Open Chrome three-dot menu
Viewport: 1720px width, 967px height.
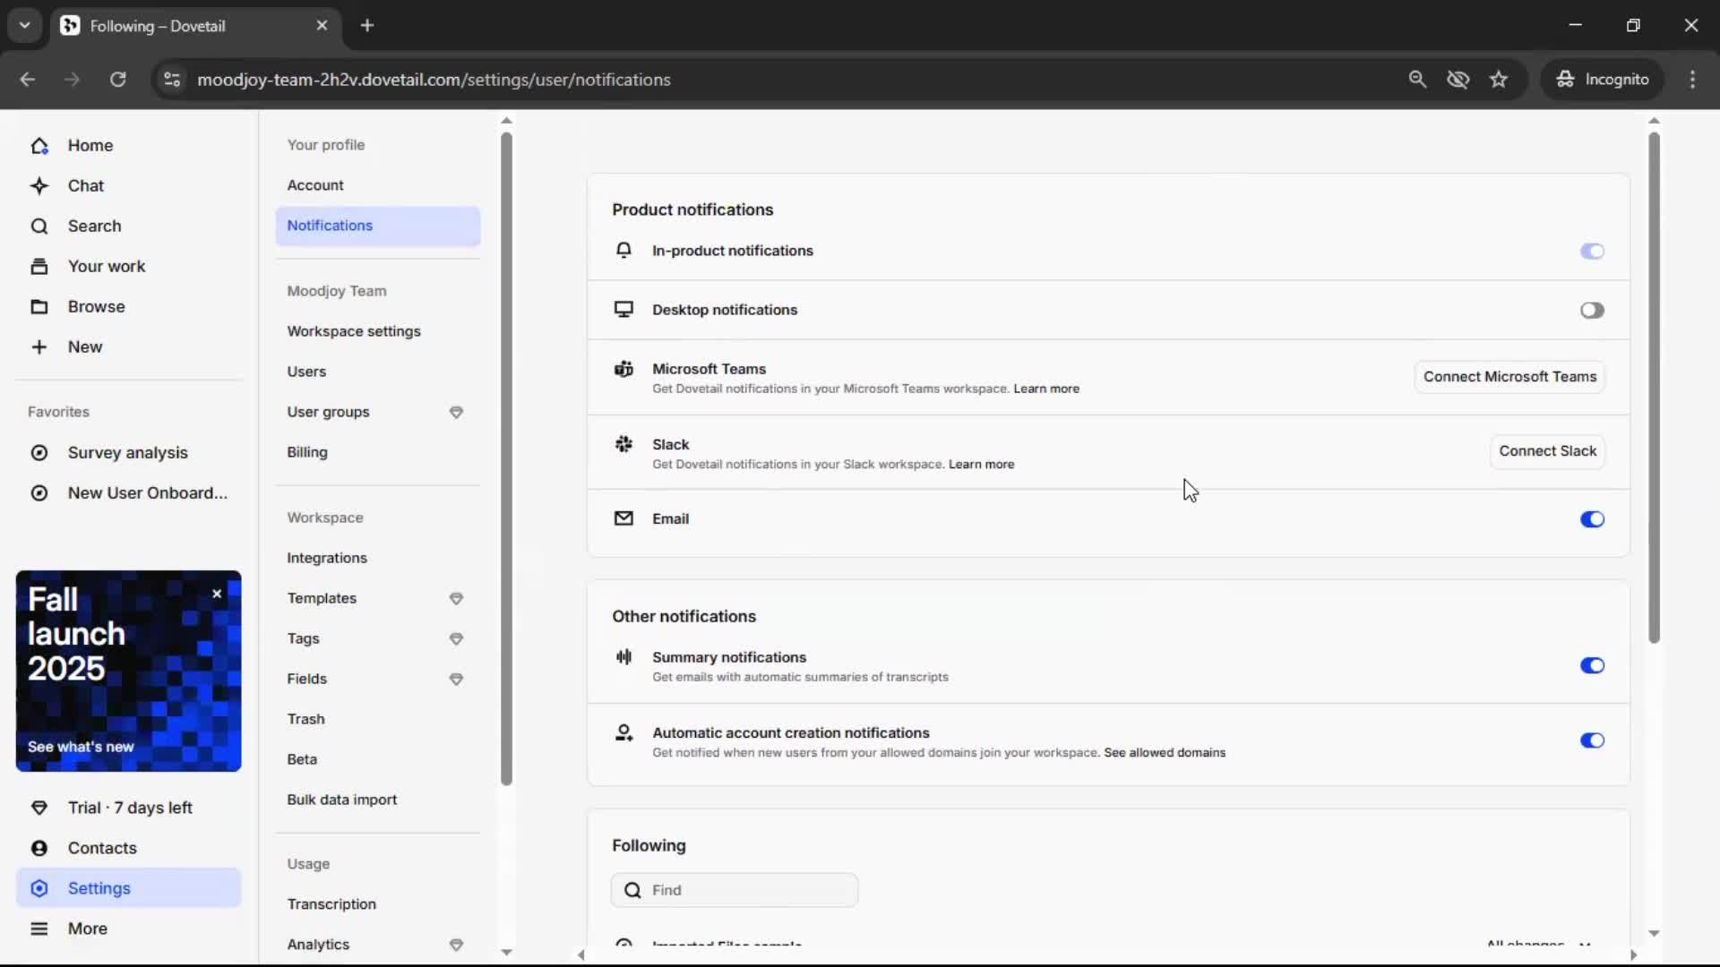[1692, 80]
